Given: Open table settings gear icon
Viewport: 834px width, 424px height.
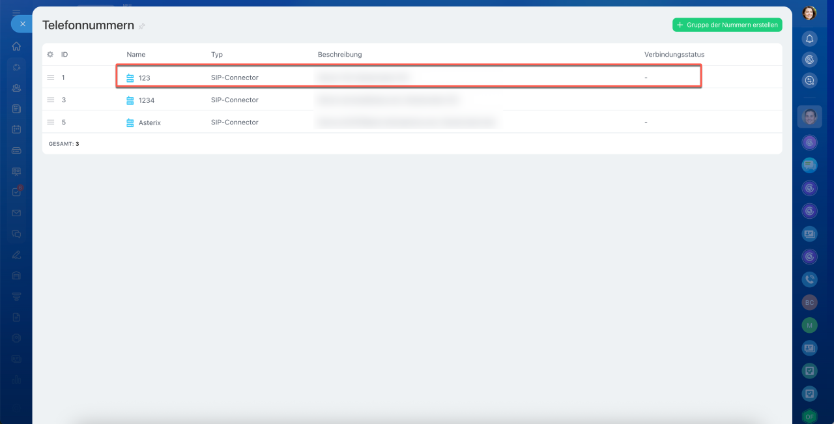Looking at the screenshot, I should pos(50,55).
